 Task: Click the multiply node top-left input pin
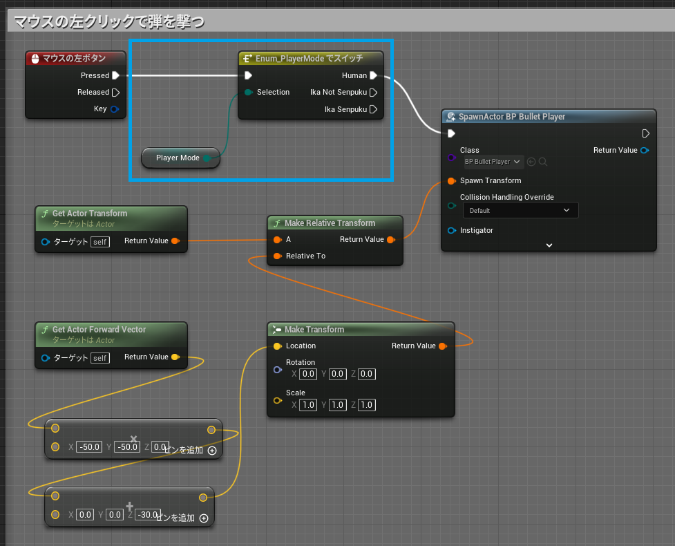[x=55, y=429]
